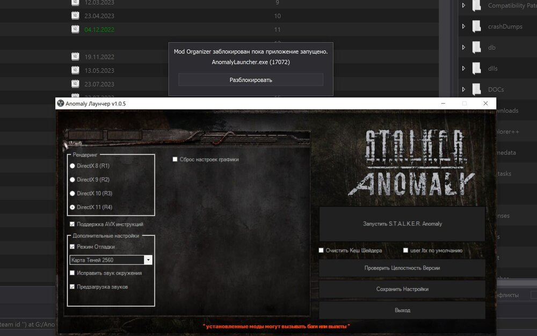Viewport: 537px width, 336px height.
Task: Click the Сохранить Настройки button
Action: (402, 289)
